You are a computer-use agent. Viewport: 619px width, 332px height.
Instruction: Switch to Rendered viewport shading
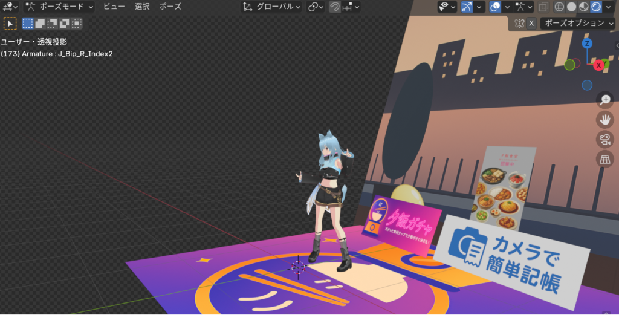pyautogui.click(x=596, y=7)
